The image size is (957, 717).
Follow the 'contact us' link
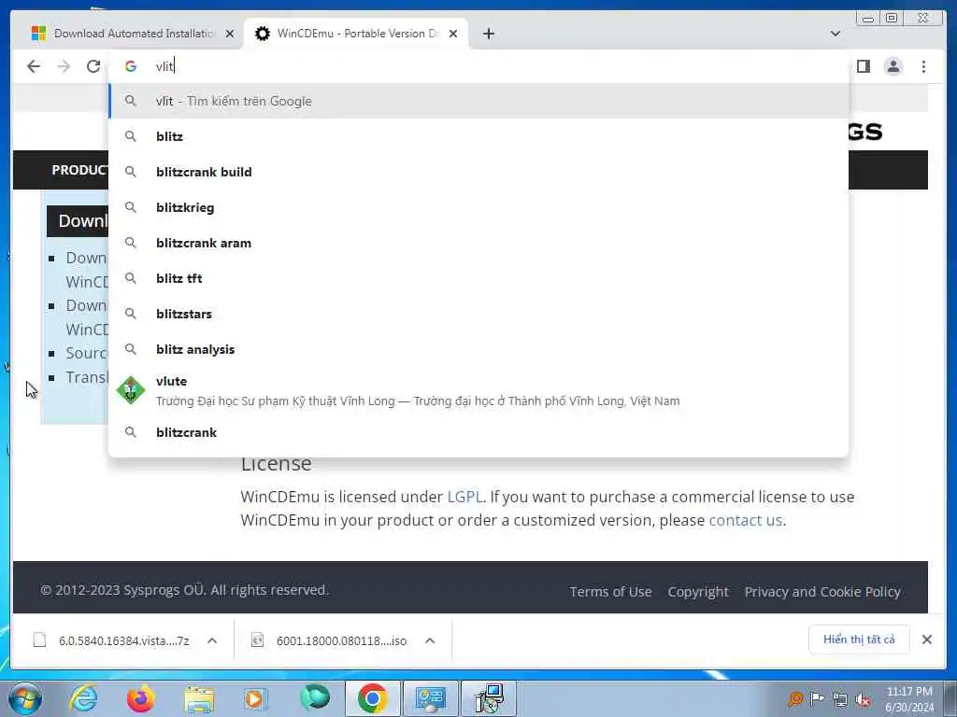coord(745,520)
